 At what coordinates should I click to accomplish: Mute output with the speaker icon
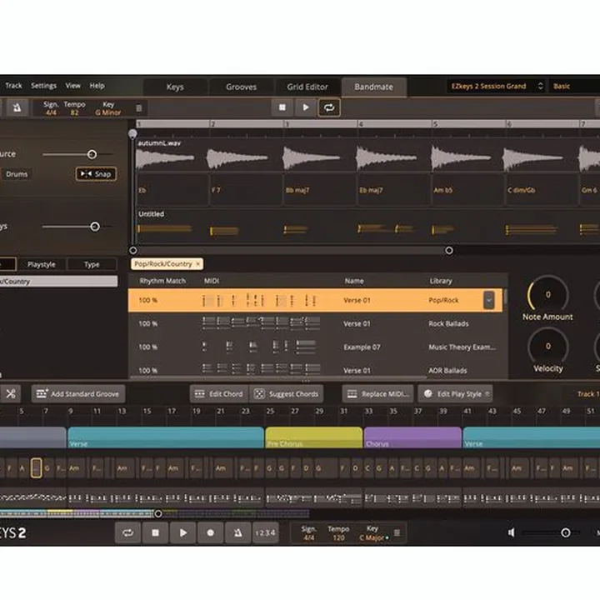coord(511,532)
